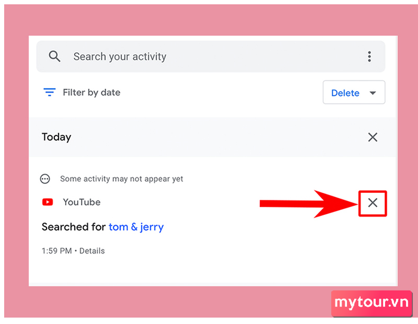Screen dimensions: 418x324
Task: Click the red arrow pointing to X
Action: click(x=309, y=204)
